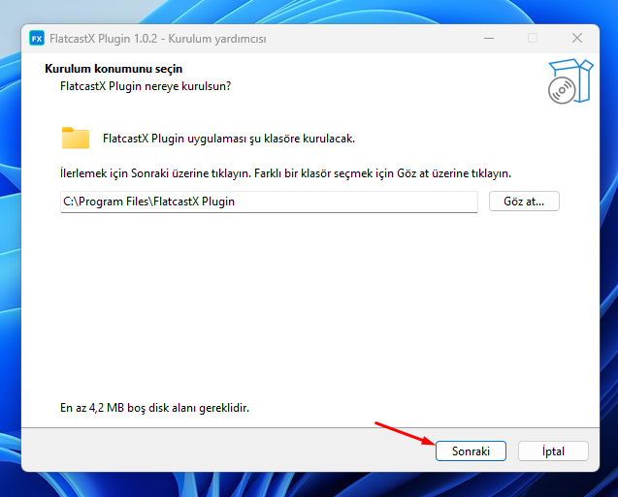Image resolution: width=618 pixels, height=497 pixels.
Task: Click the 'En az 4,2 MB' disk space text
Action: (x=154, y=408)
